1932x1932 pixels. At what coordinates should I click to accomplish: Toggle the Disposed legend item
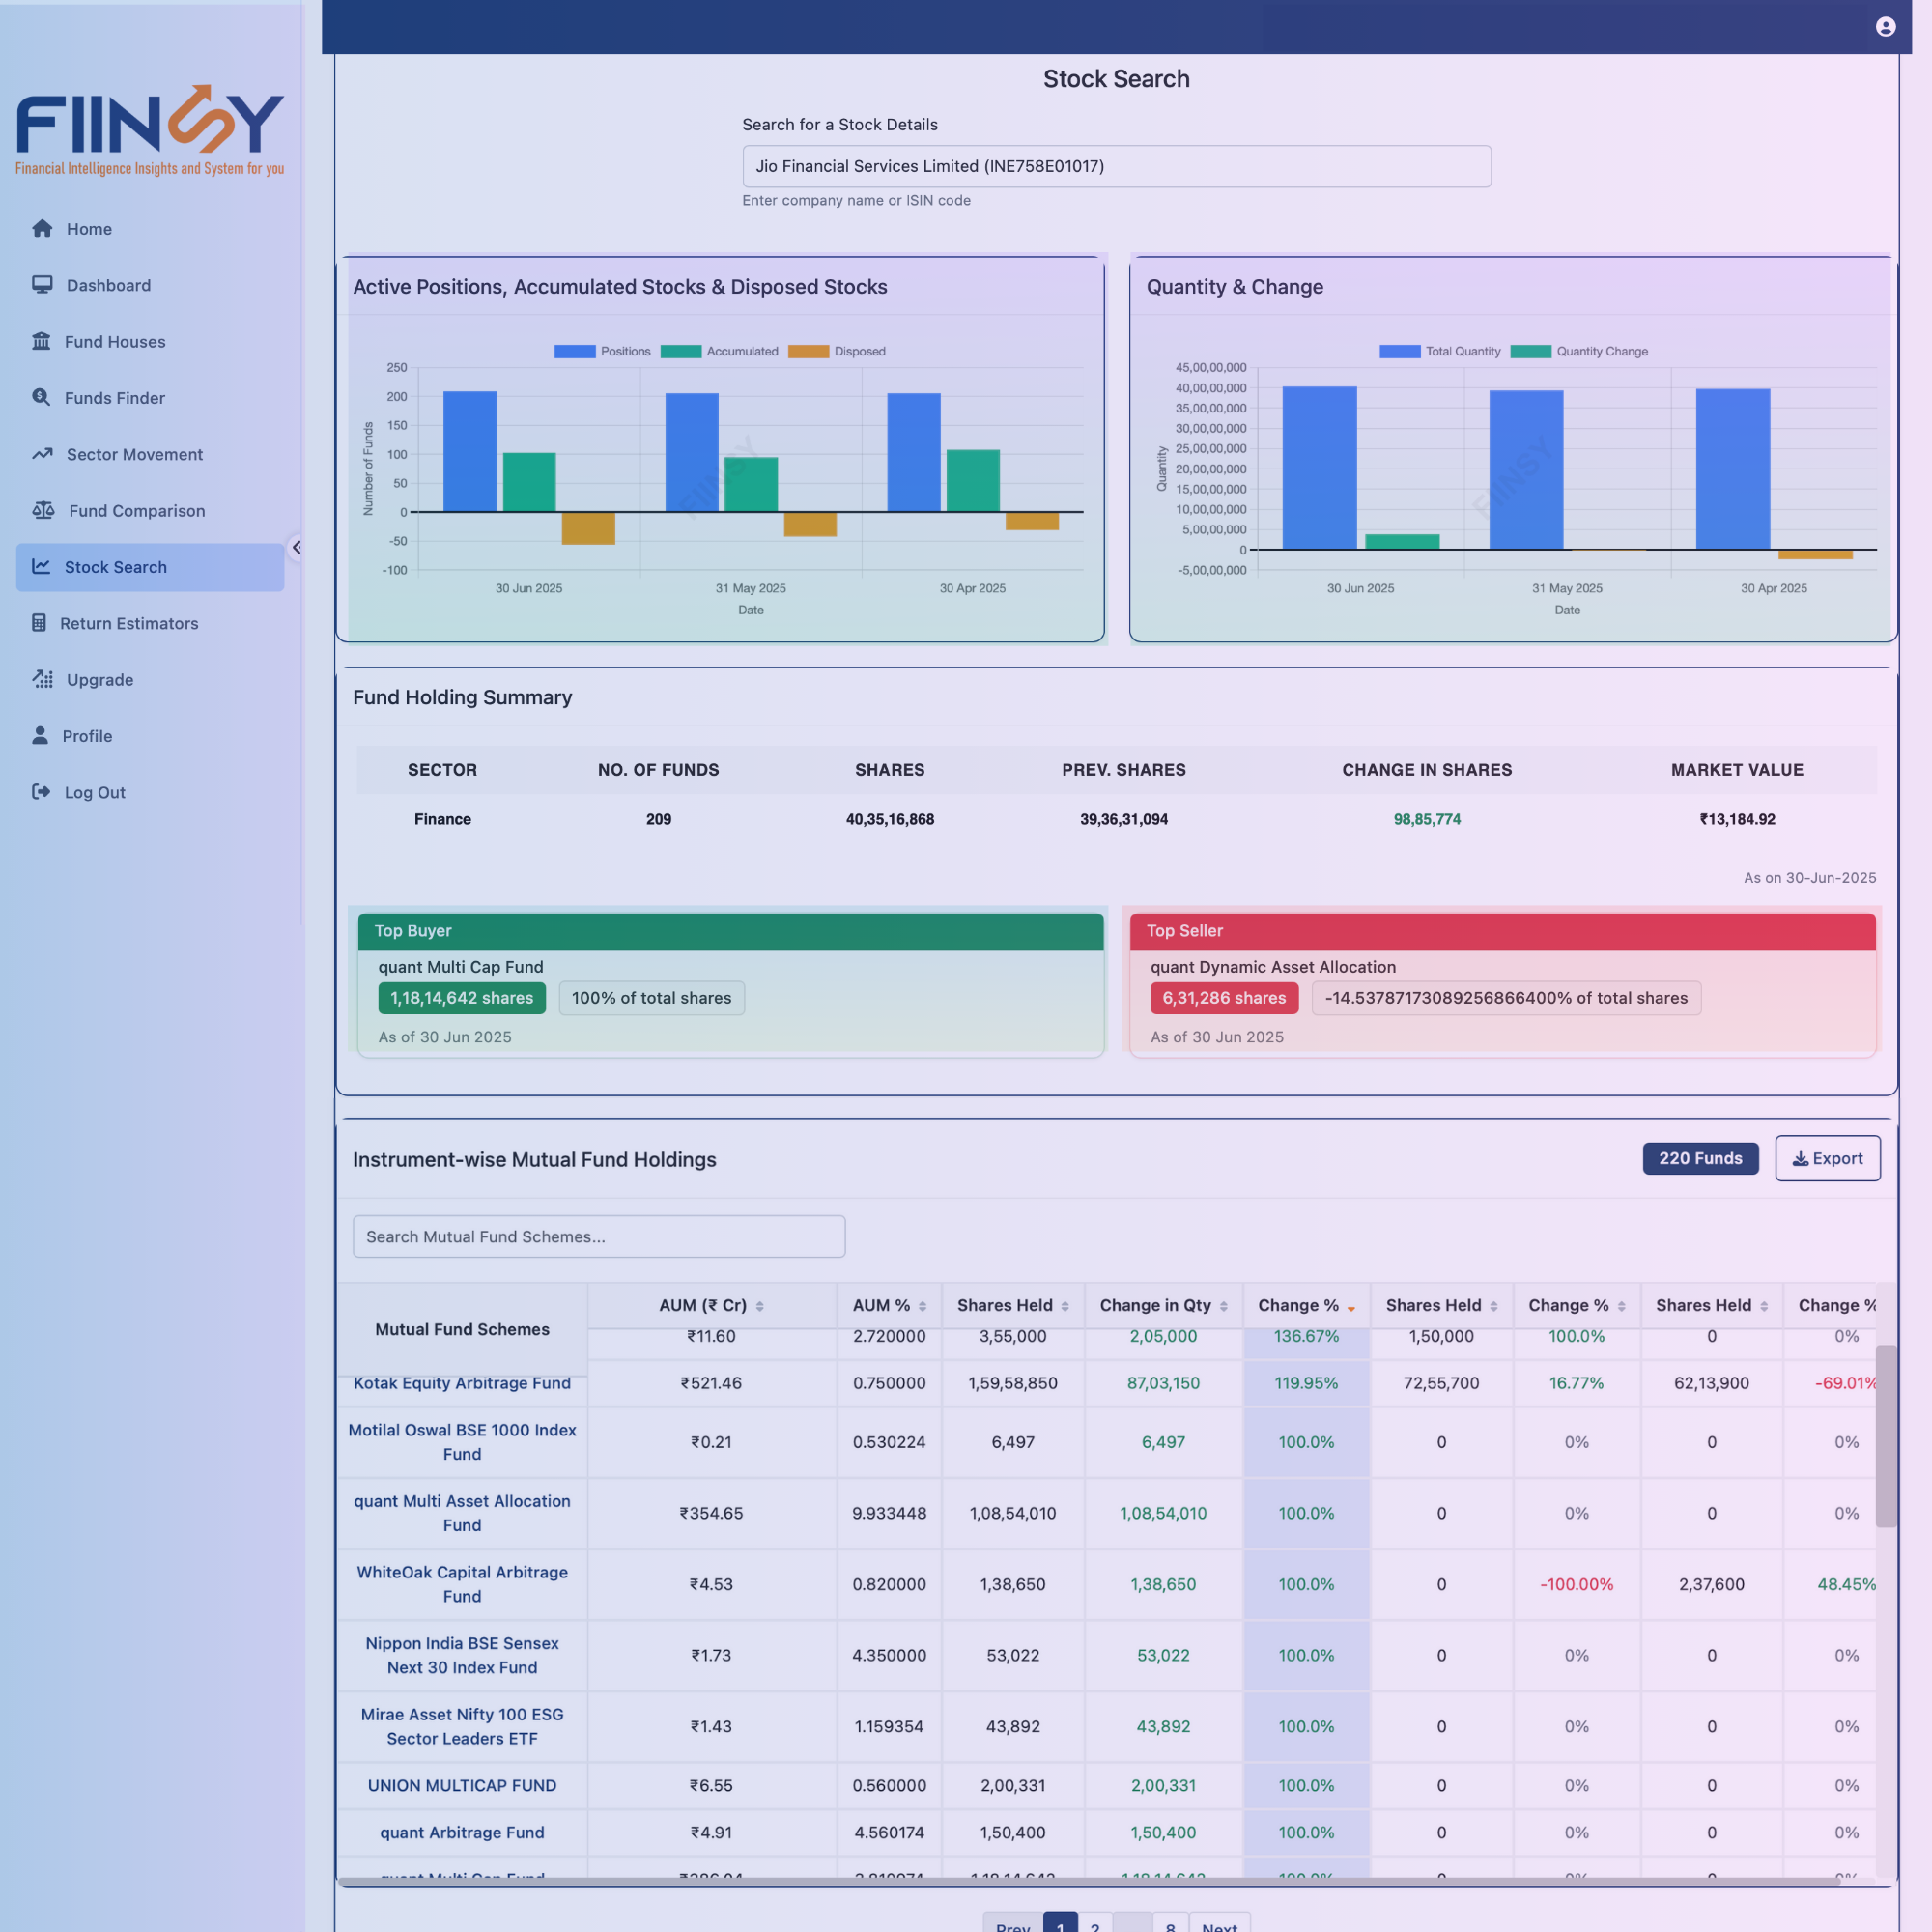tap(837, 351)
